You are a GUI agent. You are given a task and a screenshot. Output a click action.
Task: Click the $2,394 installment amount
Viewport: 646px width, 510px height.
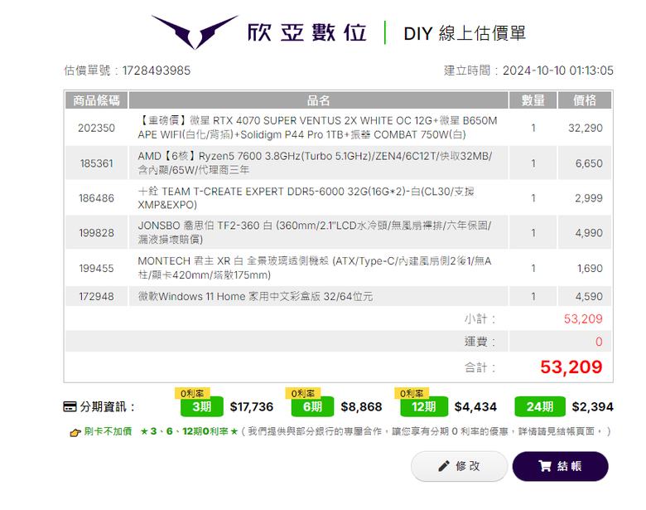[x=592, y=407]
